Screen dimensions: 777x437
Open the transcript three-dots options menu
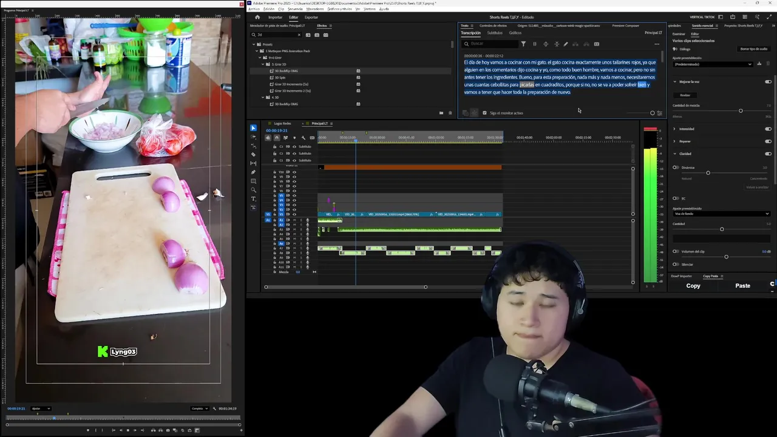tap(657, 44)
